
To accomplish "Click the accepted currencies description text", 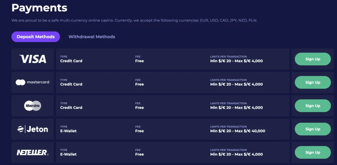I will tap(134, 21).
